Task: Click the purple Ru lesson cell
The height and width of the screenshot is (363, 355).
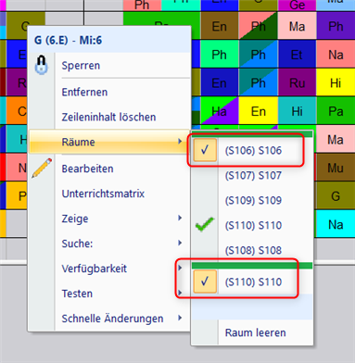Action: point(297,83)
